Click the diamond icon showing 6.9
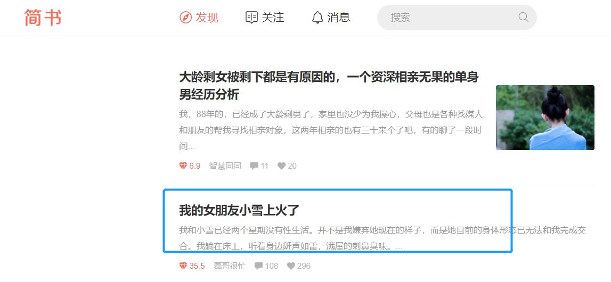This screenshot has width=611, height=282. coord(183,166)
